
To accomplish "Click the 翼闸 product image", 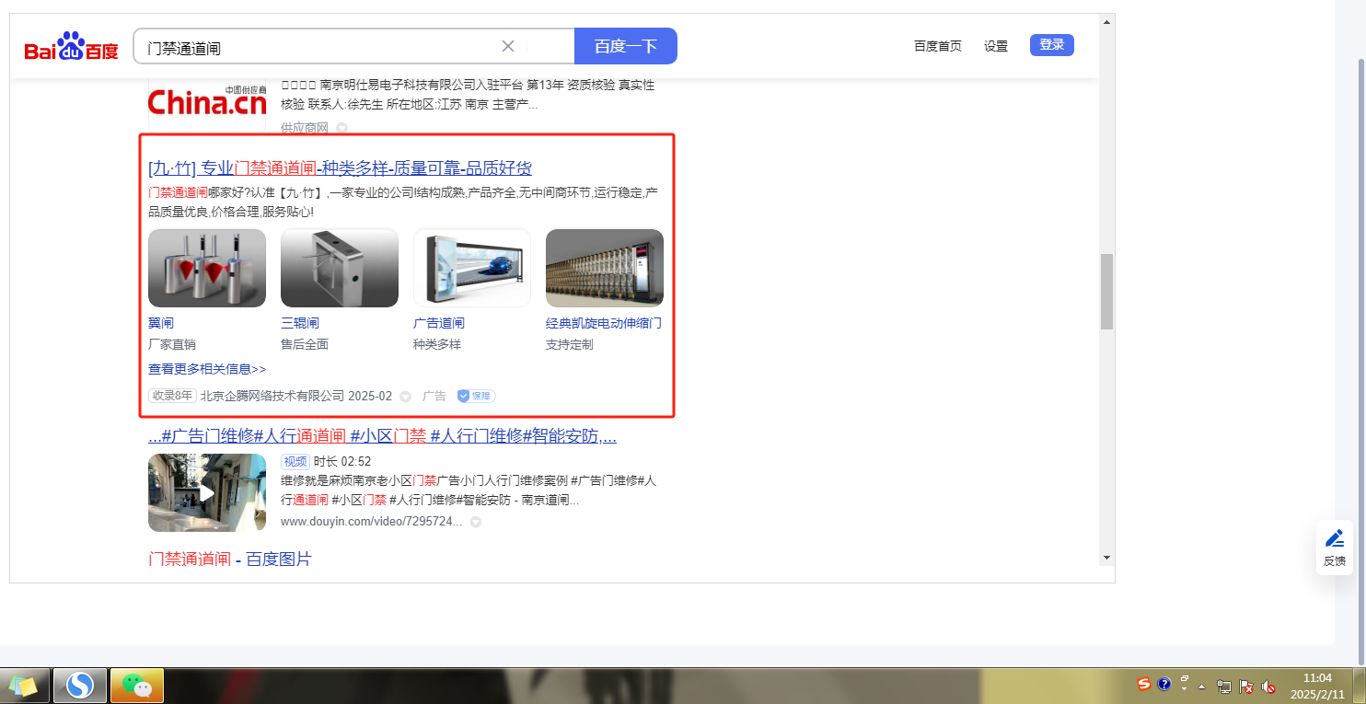I will click(x=207, y=268).
